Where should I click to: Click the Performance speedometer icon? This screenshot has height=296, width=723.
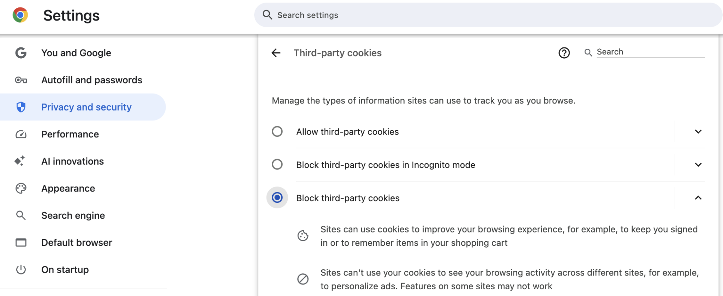point(21,134)
